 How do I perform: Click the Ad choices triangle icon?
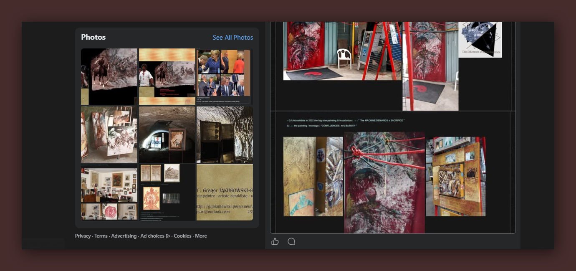(x=168, y=236)
